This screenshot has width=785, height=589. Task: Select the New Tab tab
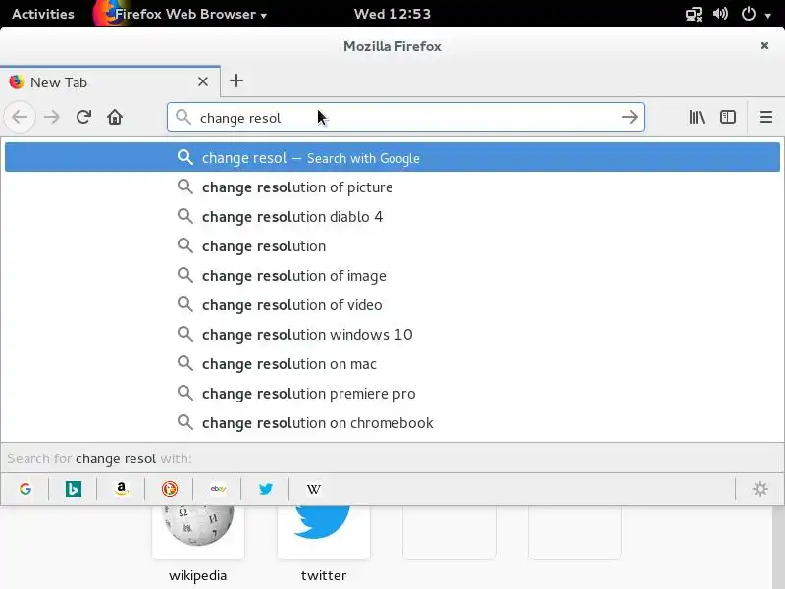pyautogui.click(x=110, y=81)
